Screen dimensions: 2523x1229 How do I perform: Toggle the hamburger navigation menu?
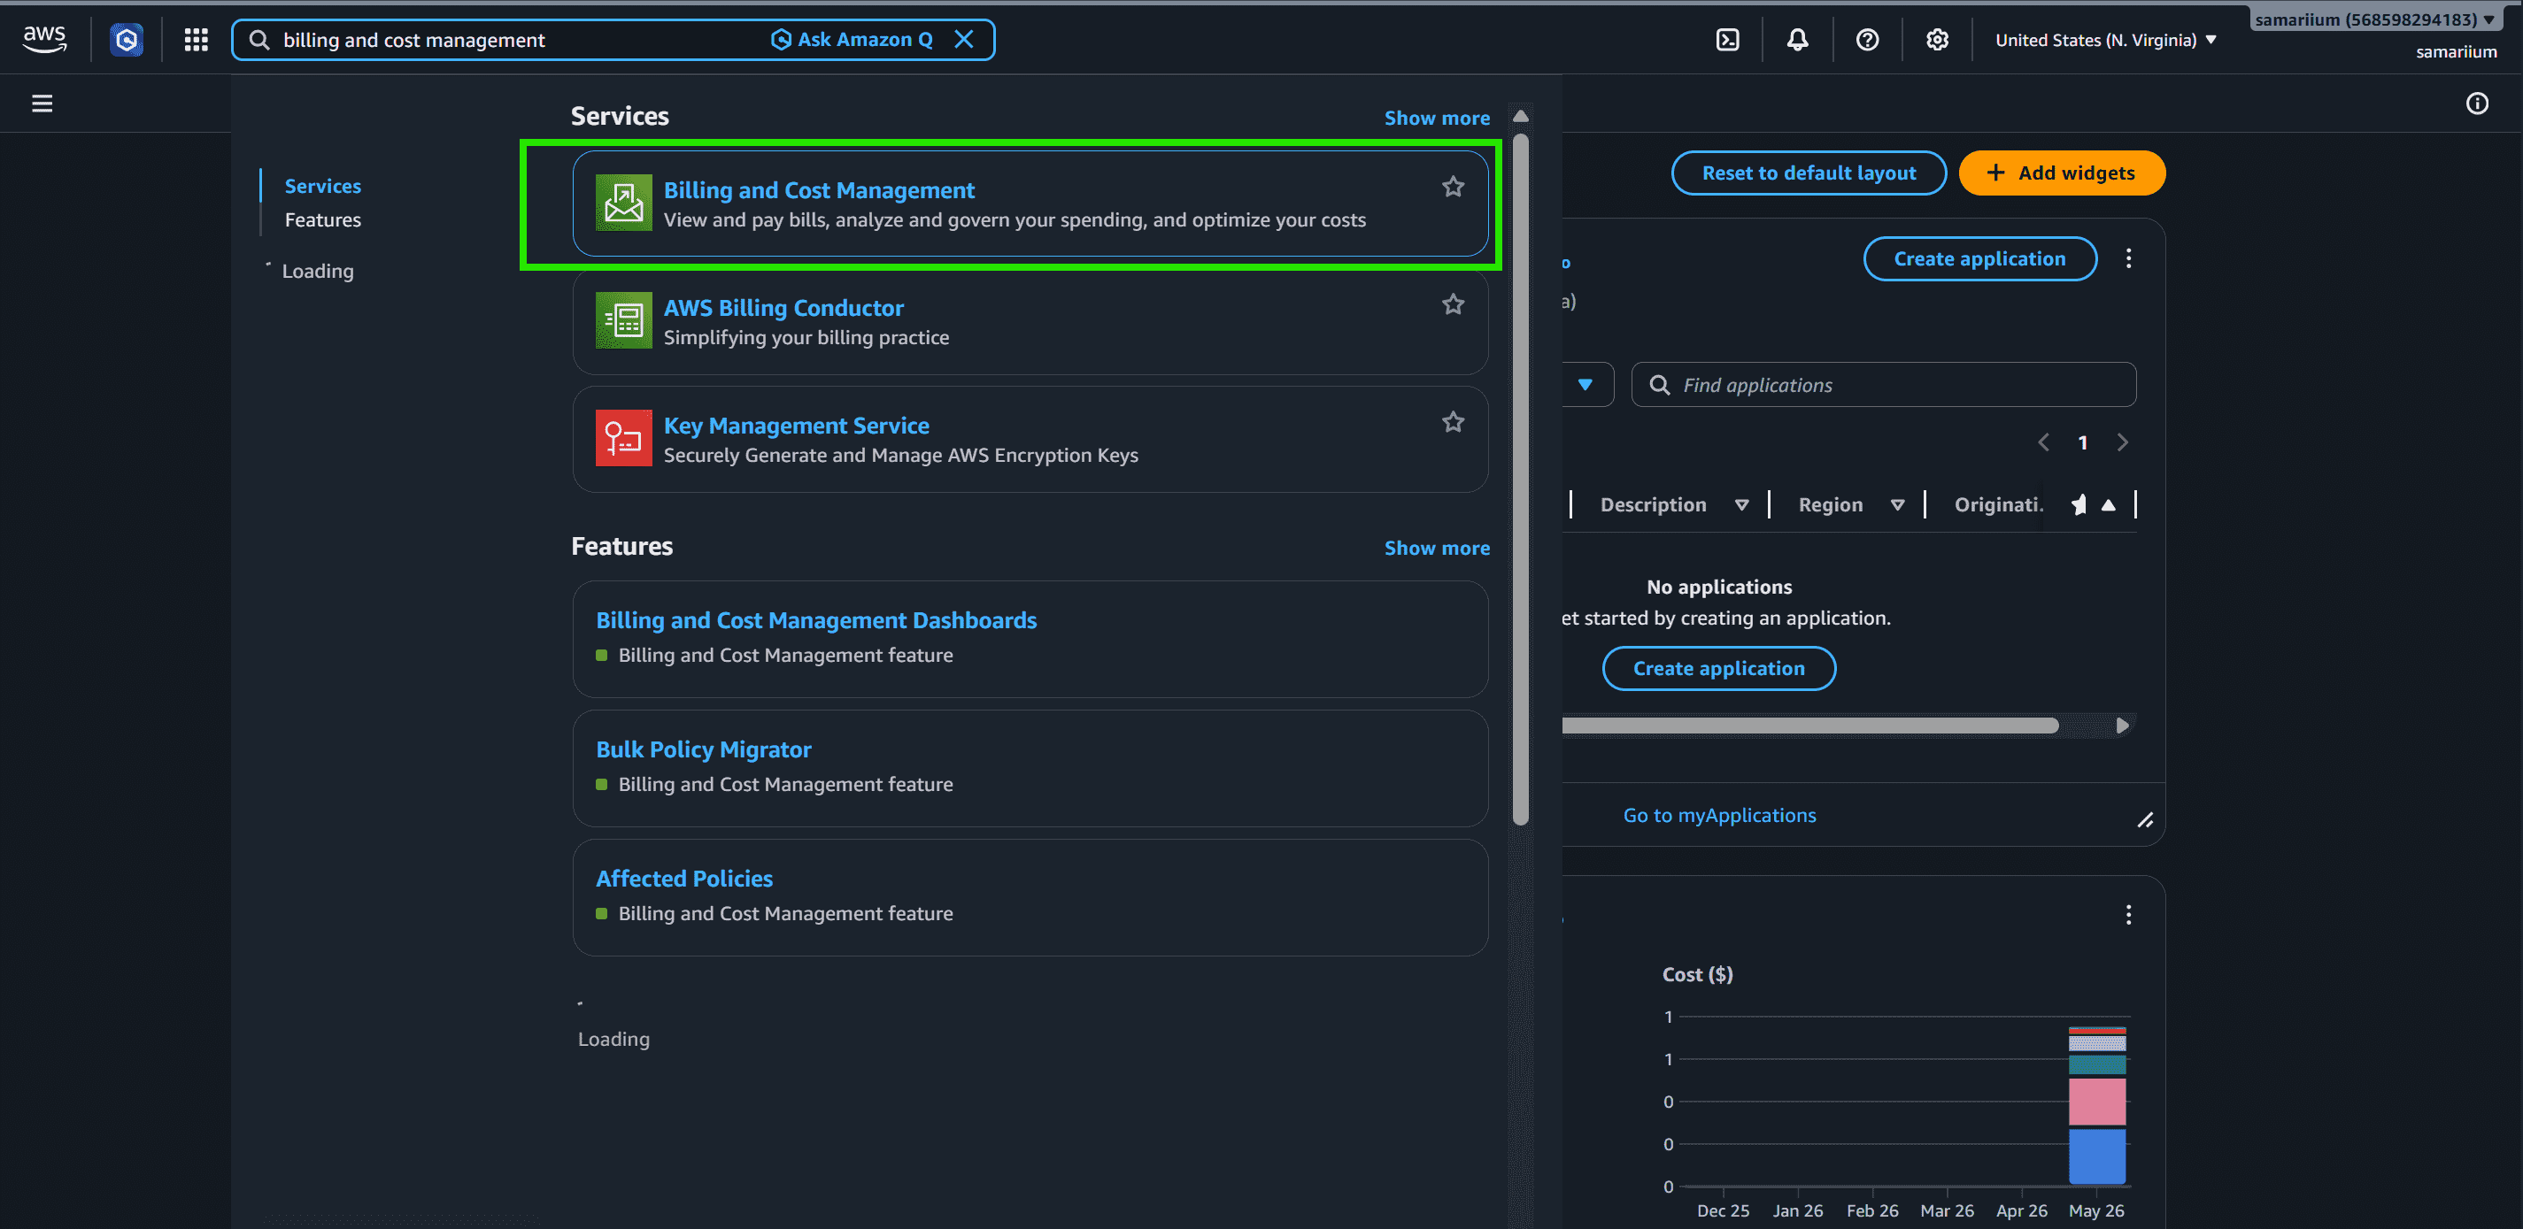[x=42, y=103]
